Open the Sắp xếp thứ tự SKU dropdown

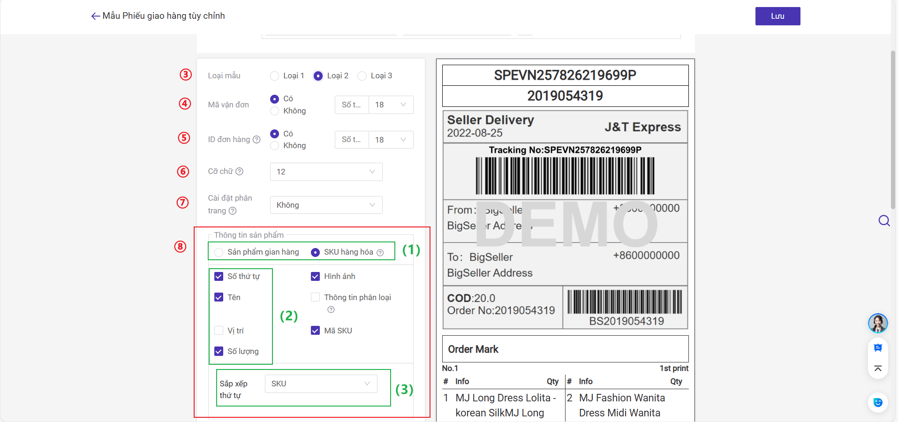(x=321, y=384)
